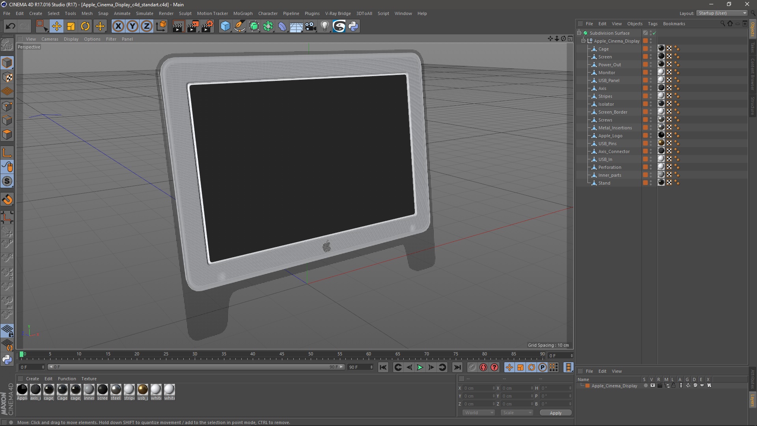
Task: Click the viewport maximize toggle icon
Action: tap(570, 39)
